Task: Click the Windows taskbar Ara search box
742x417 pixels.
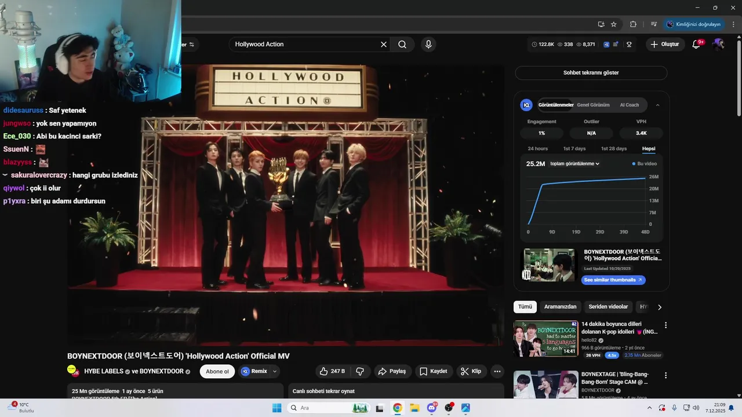Action: 329,408
